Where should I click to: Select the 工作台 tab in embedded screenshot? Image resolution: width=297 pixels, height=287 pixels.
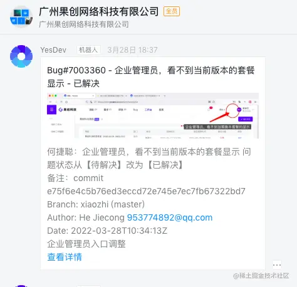[x=148, y=110]
